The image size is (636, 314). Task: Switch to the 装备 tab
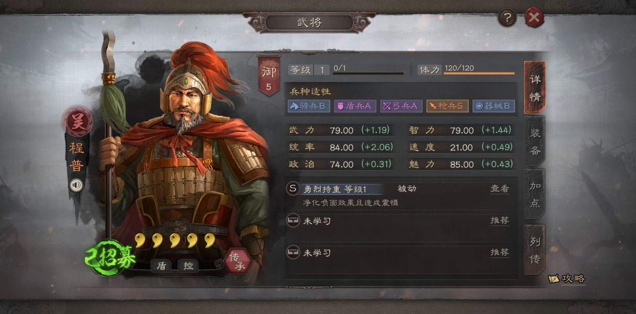(x=535, y=141)
